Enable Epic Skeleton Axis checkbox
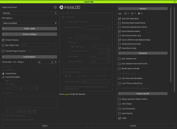 (x=119, y=59)
